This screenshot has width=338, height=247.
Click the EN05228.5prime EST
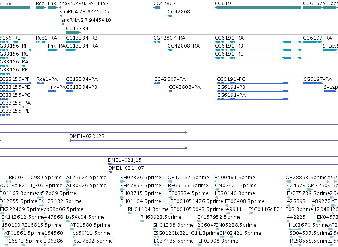click(218, 229)
